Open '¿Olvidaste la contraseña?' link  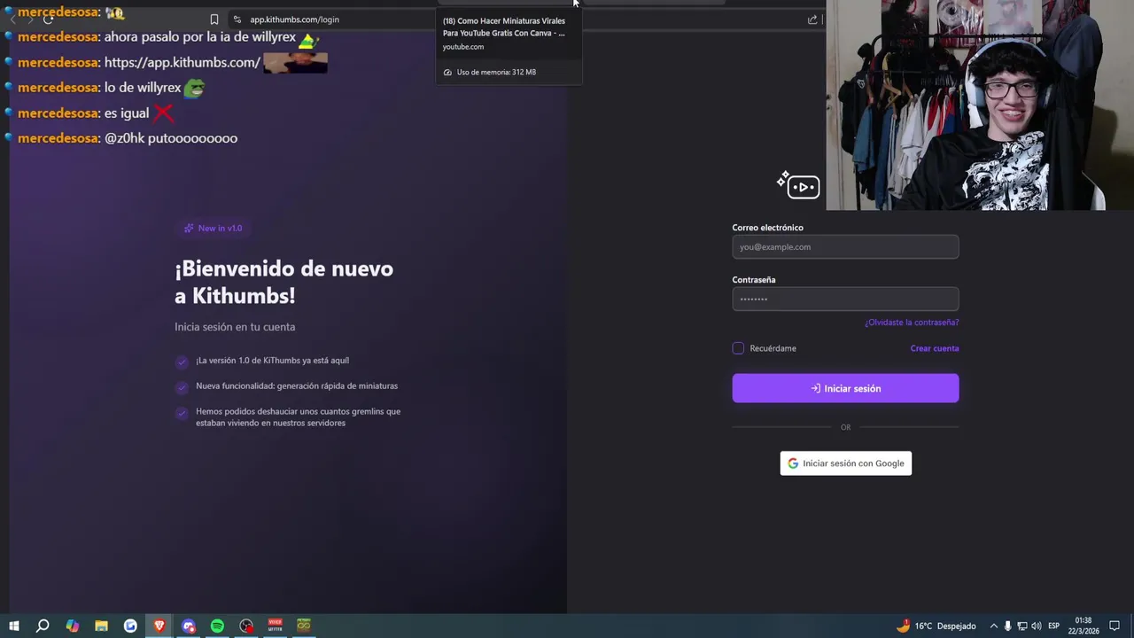point(912,323)
